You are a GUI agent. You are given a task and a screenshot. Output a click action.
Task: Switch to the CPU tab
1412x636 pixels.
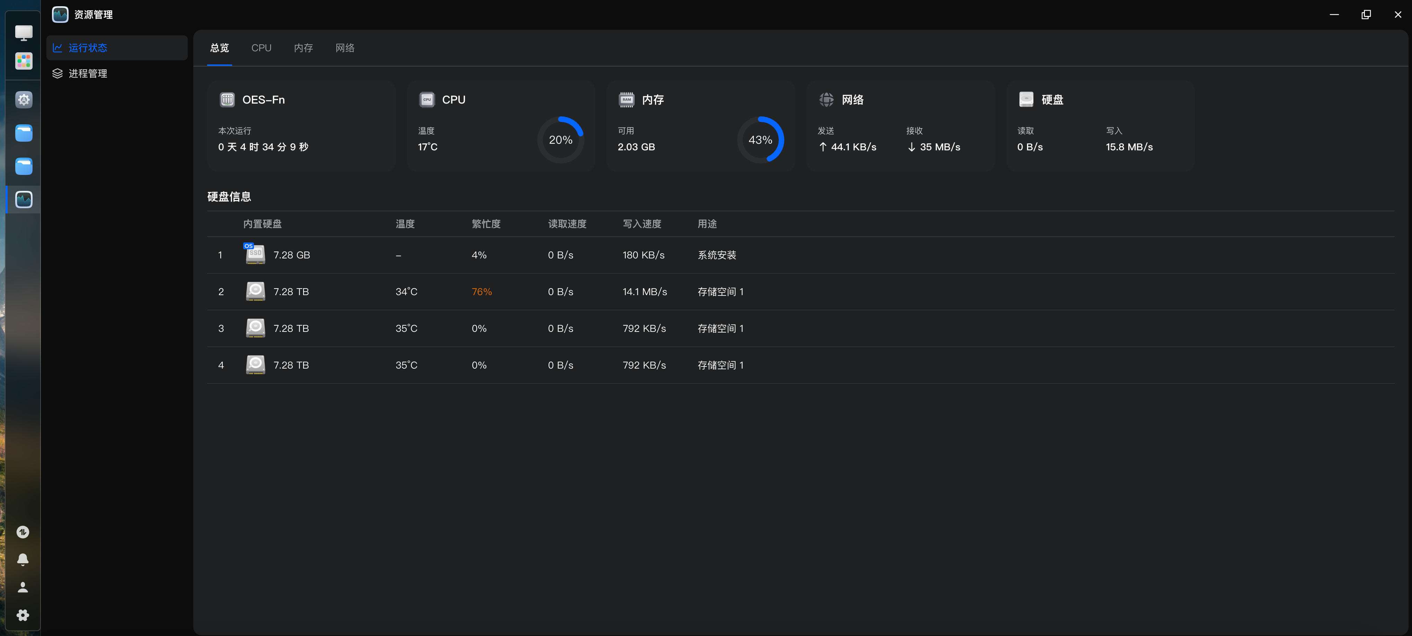pyautogui.click(x=261, y=48)
